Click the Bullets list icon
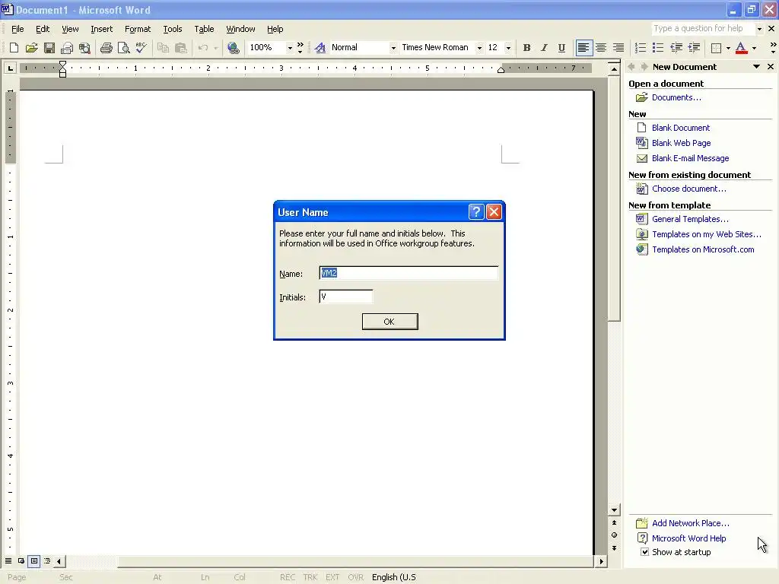 coord(658,48)
